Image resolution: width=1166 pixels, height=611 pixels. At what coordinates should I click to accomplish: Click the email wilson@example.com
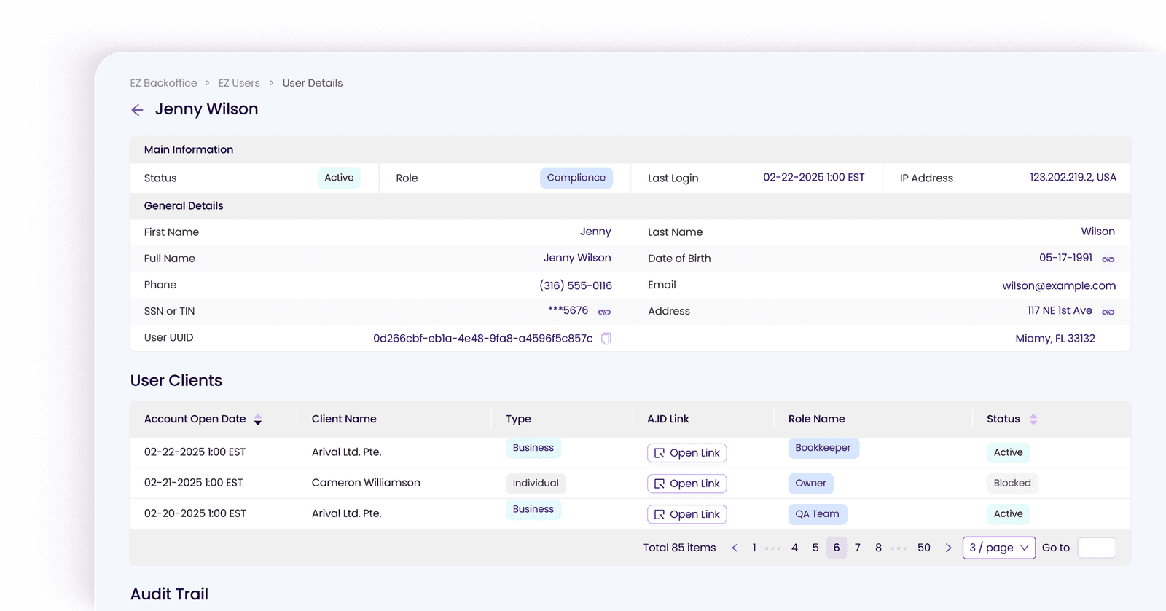pos(1059,286)
